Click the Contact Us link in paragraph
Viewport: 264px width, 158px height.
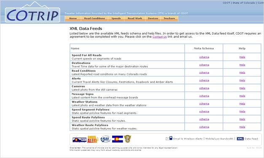pos(159,37)
